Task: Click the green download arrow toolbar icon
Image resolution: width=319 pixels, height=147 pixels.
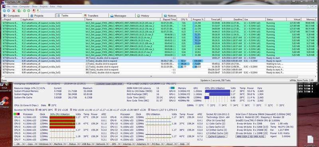Action: point(38,11)
